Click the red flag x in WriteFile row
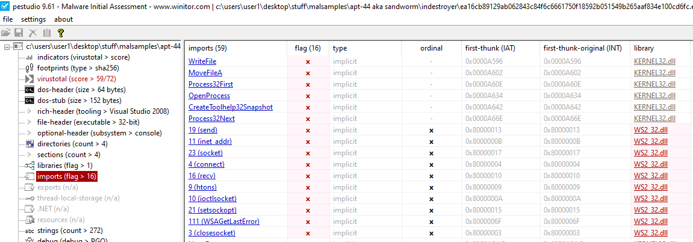The height and width of the screenshot is (242, 693). coord(308,62)
